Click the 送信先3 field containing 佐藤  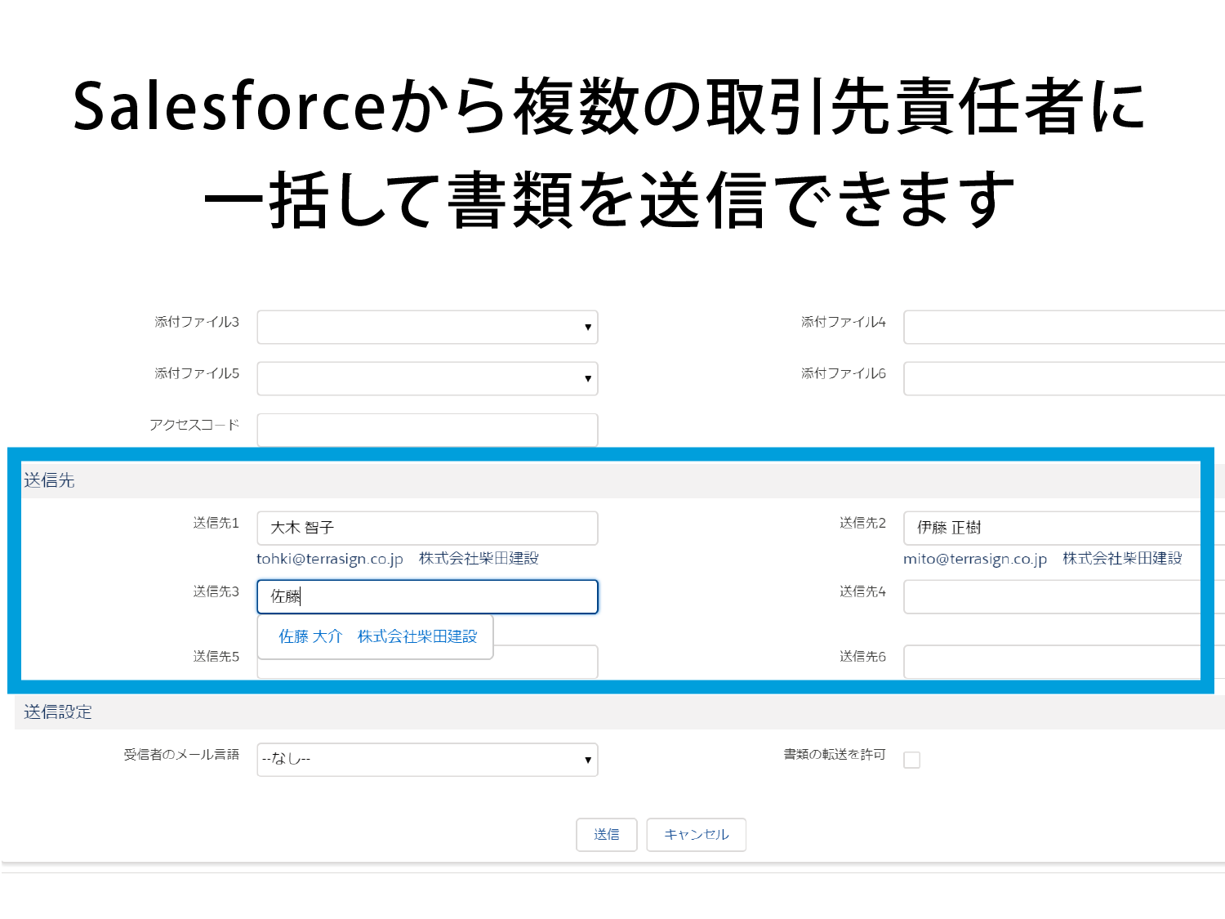tap(427, 596)
